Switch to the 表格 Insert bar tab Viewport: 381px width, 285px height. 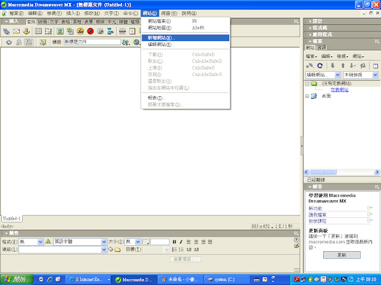65,22
